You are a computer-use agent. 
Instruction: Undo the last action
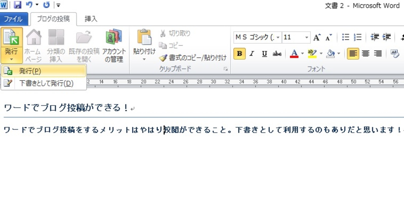pyautogui.click(x=30, y=5)
